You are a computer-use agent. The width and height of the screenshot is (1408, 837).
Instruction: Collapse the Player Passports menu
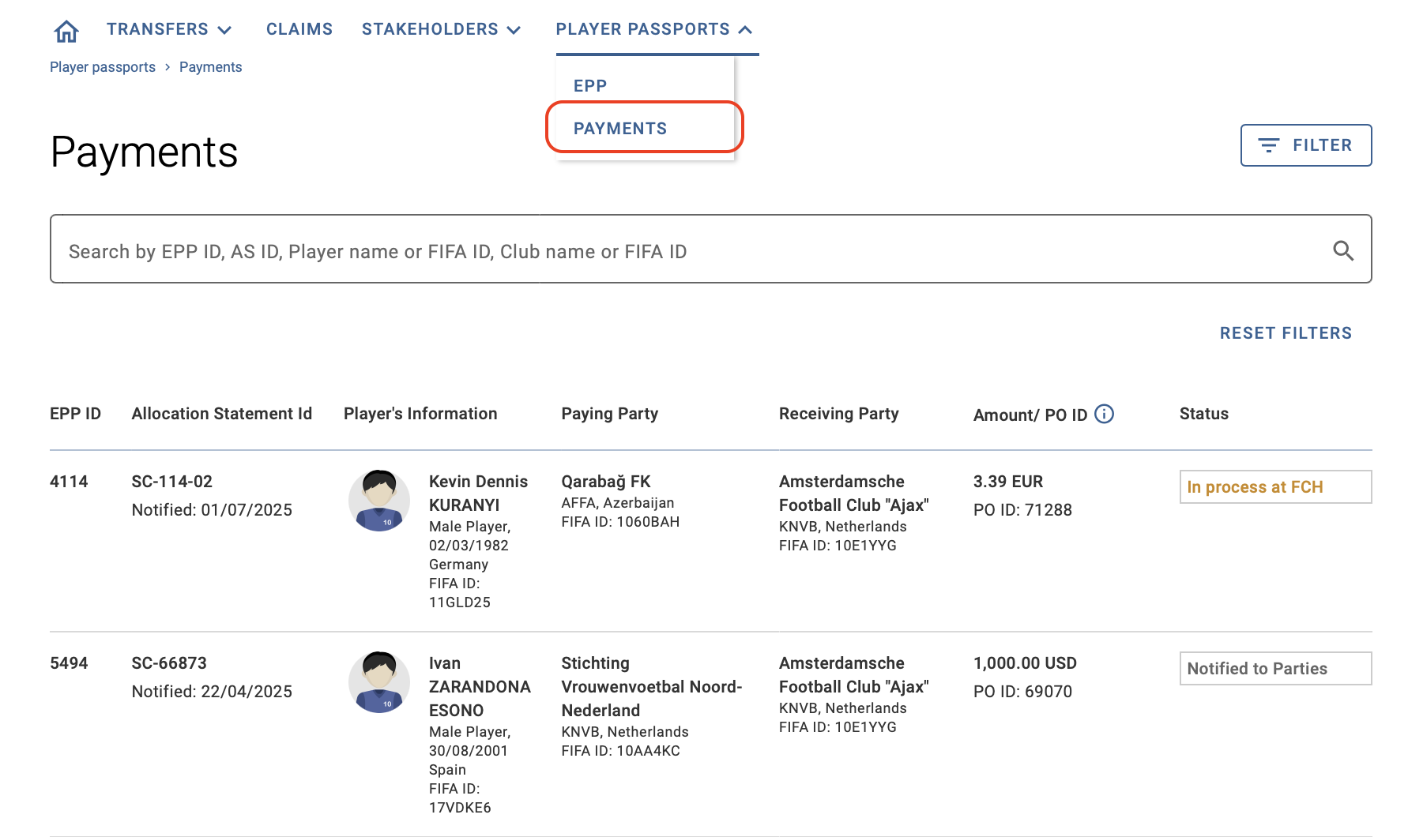[654, 29]
